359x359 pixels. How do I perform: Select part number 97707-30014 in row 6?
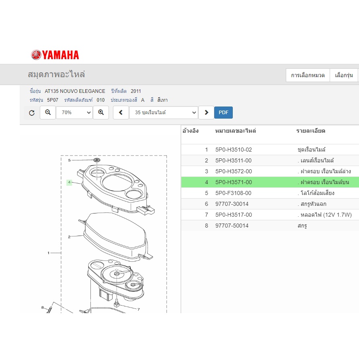pos(232,204)
